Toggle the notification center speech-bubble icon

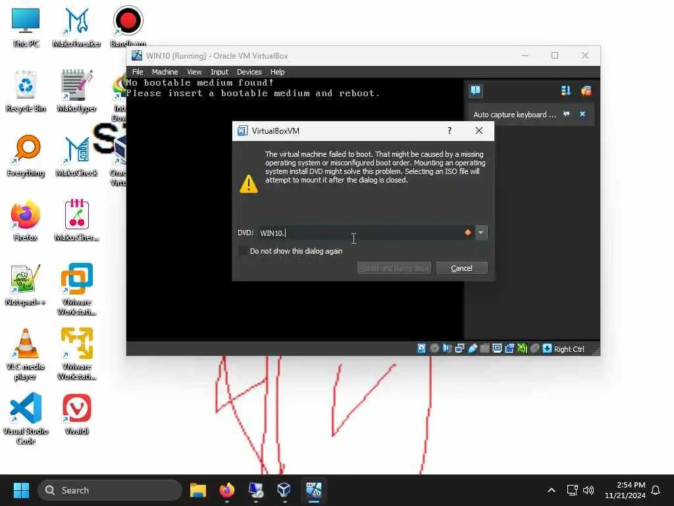[x=475, y=90]
